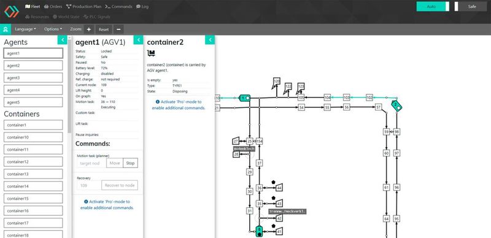Click station node 41 on the map
Image resolution: width=491 pixels, height=238 pixels.
(x=279, y=232)
